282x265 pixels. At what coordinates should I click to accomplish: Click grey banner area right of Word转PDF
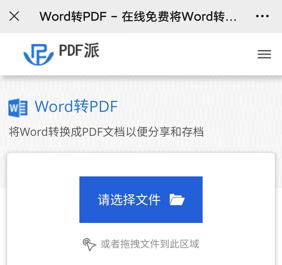[x=198, y=106]
